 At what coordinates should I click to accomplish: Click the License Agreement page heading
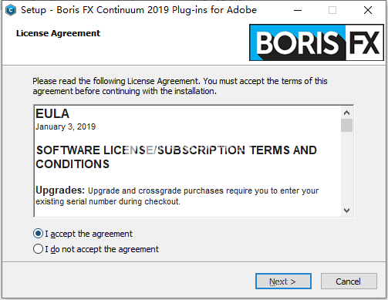[58, 33]
